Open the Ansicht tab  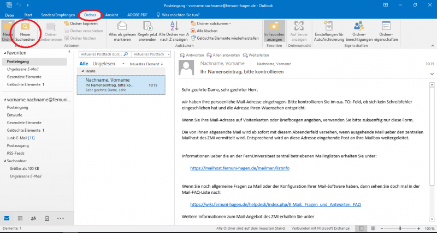pyautogui.click(x=112, y=15)
